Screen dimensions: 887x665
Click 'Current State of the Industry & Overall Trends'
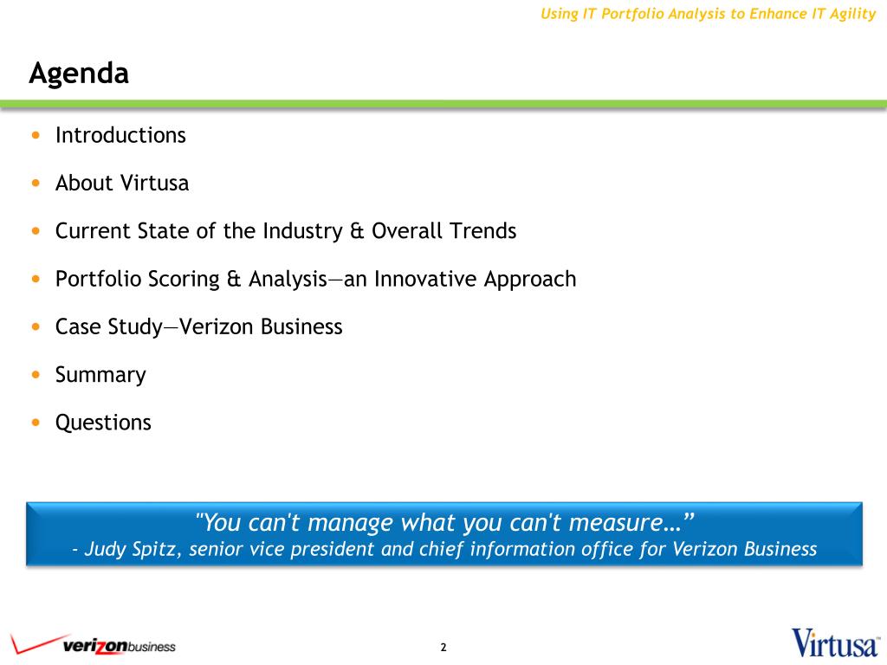286,230
